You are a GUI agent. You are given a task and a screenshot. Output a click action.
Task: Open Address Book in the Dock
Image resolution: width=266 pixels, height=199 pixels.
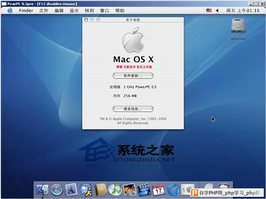click(x=101, y=190)
